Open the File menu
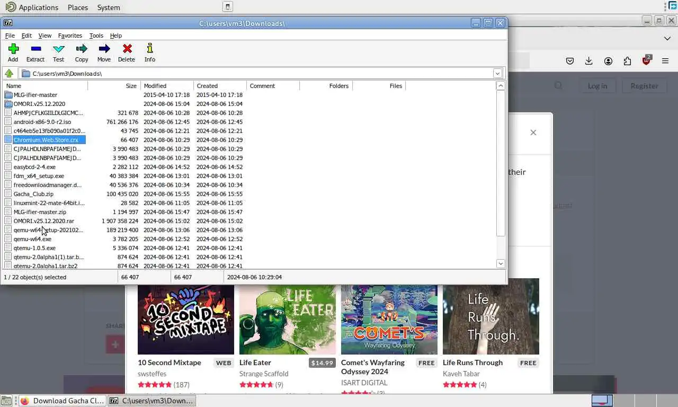 (10, 36)
